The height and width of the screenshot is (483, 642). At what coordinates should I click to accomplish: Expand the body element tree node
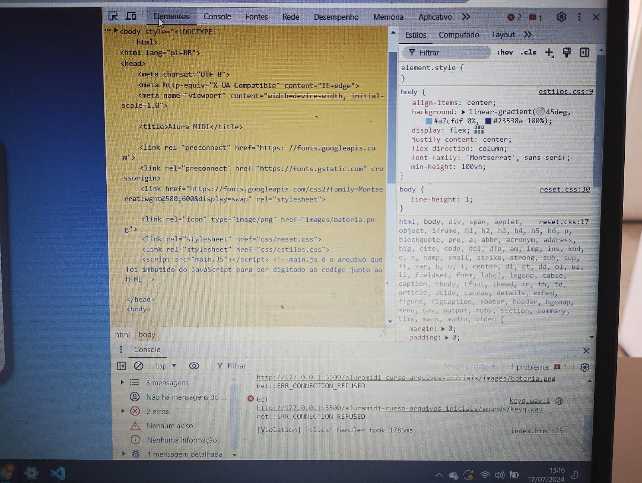coord(116,30)
